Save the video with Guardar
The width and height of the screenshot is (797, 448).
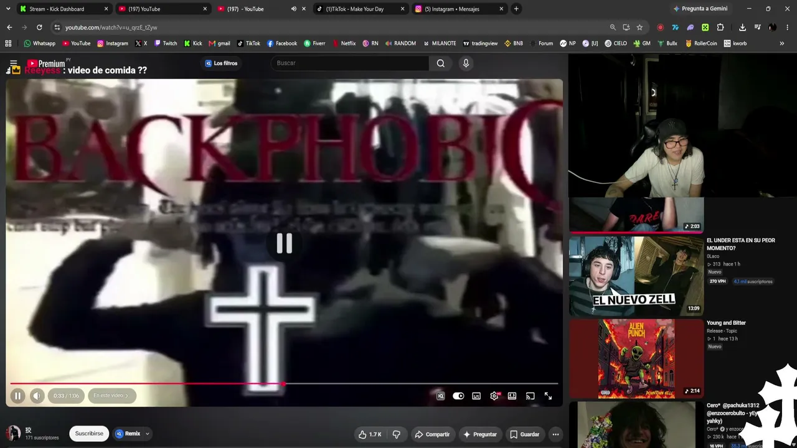pyautogui.click(x=524, y=434)
